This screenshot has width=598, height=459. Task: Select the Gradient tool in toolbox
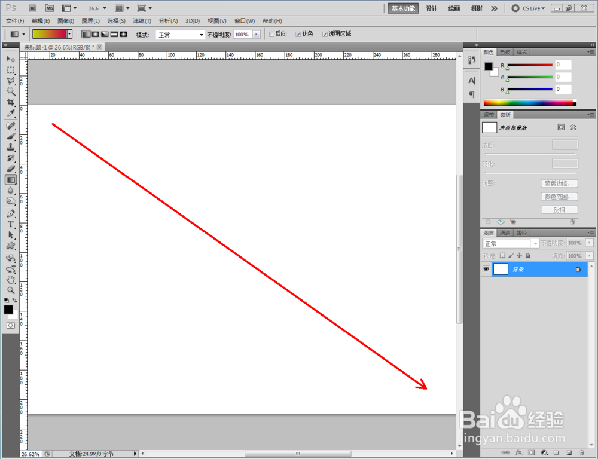point(11,179)
